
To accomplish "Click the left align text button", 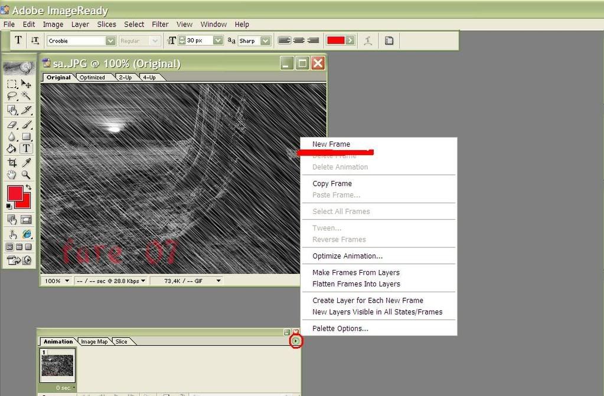I will 284,41.
